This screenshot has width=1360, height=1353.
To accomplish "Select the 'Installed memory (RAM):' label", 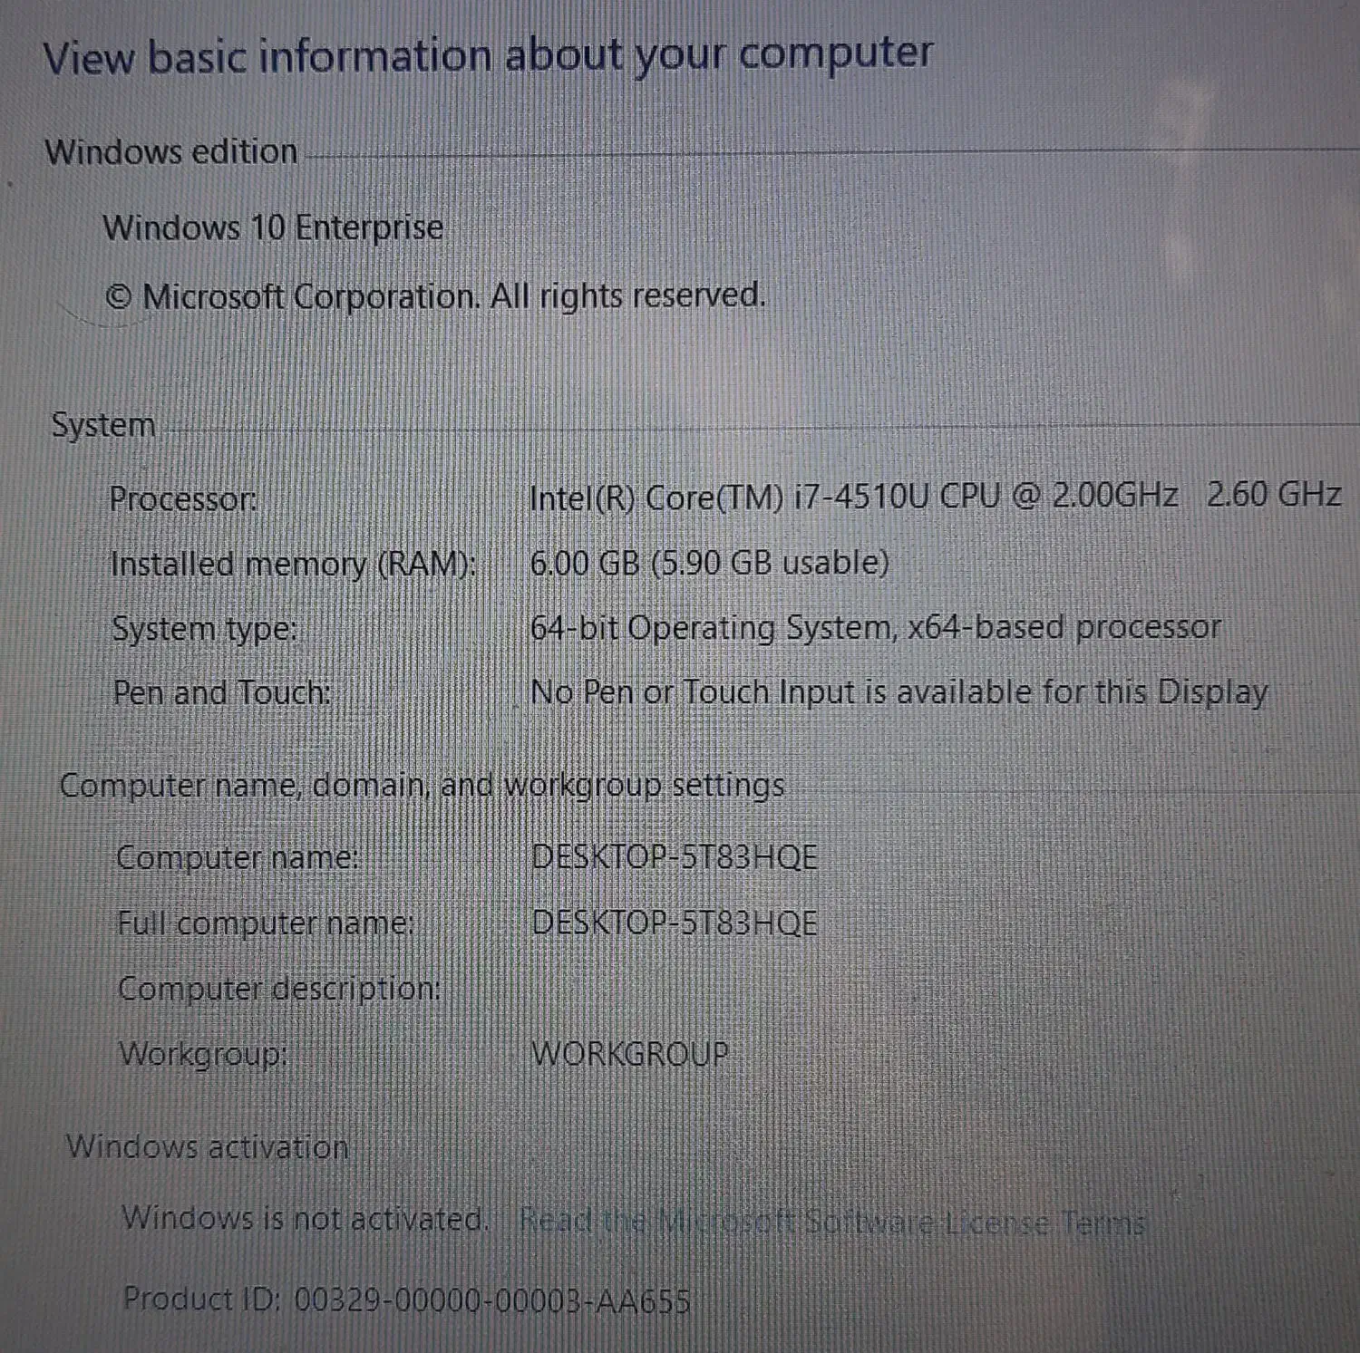I will [x=293, y=565].
